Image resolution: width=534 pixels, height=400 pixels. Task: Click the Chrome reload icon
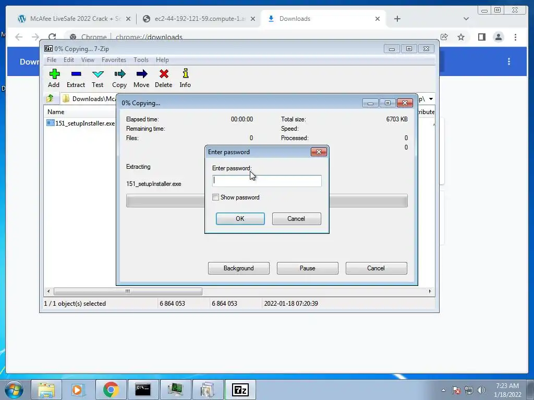pyautogui.click(x=52, y=37)
